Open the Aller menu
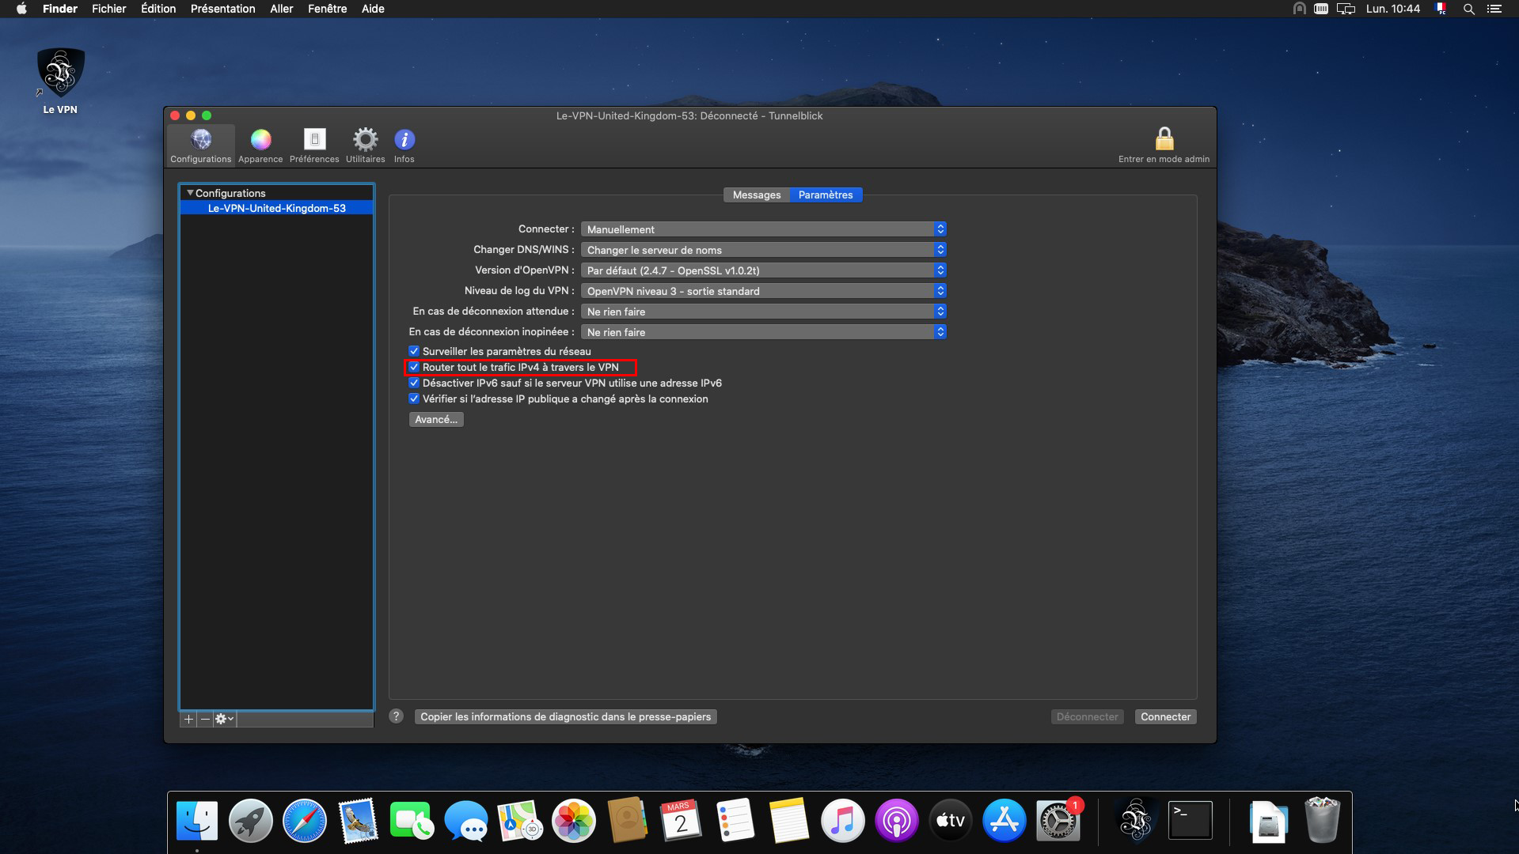This screenshot has height=854, width=1519. coord(281,9)
